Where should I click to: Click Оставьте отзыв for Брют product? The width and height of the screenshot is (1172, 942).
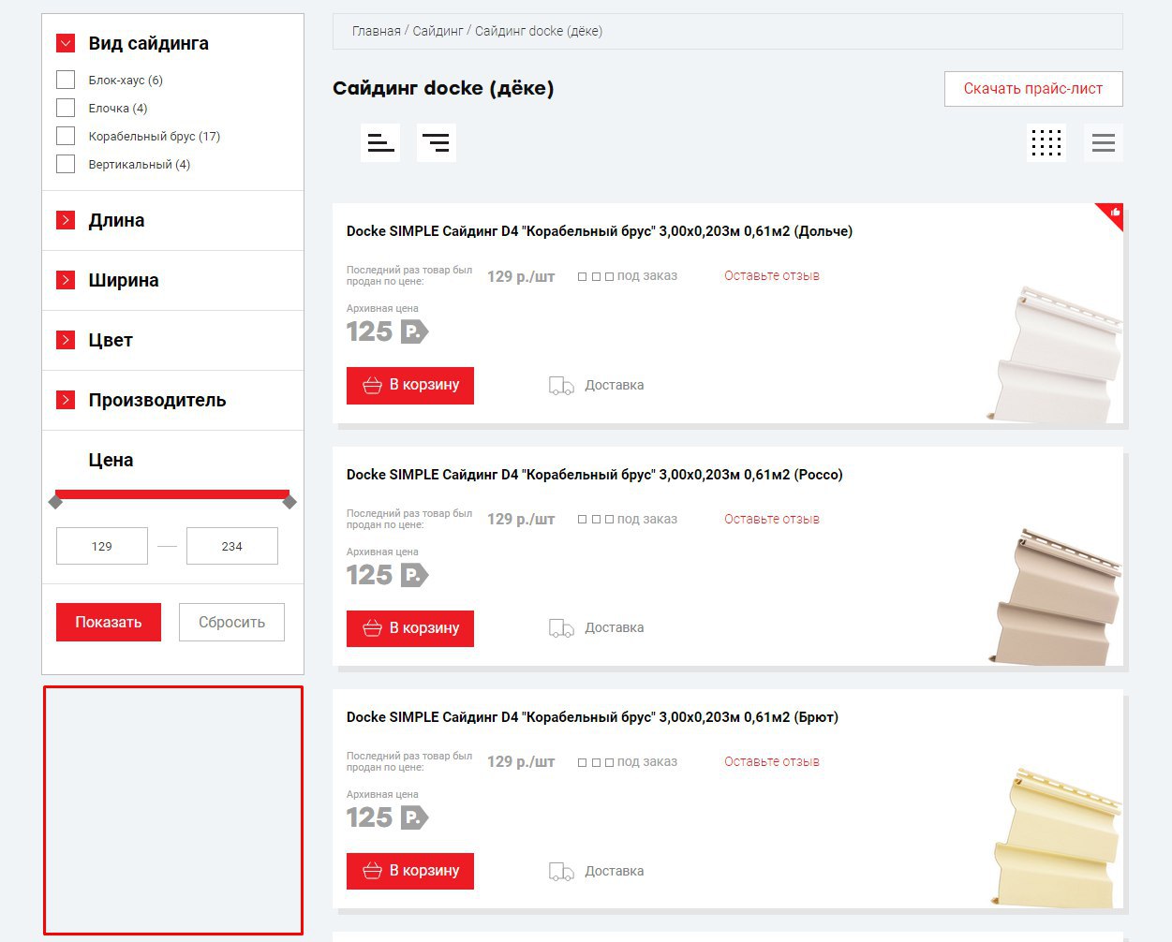(x=772, y=761)
